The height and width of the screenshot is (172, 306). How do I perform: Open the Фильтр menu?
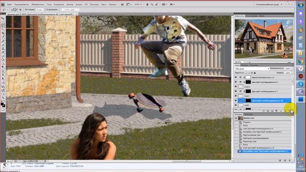coord(70,4)
